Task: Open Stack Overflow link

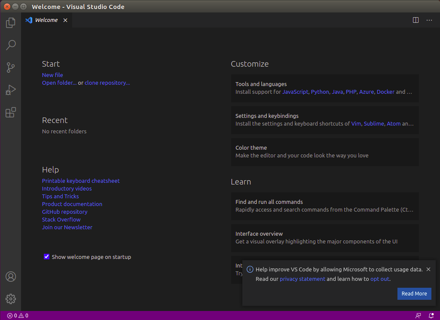Action: pyautogui.click(x=61, y=219)
